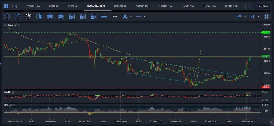Select the 1-minute timeframe clock icon

(7, 17)
